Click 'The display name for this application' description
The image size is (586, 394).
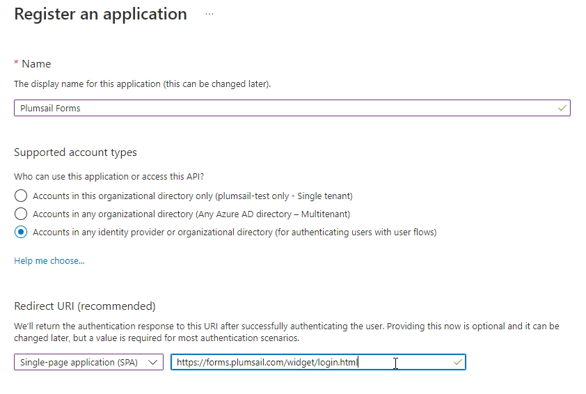[x=143, y=84]
